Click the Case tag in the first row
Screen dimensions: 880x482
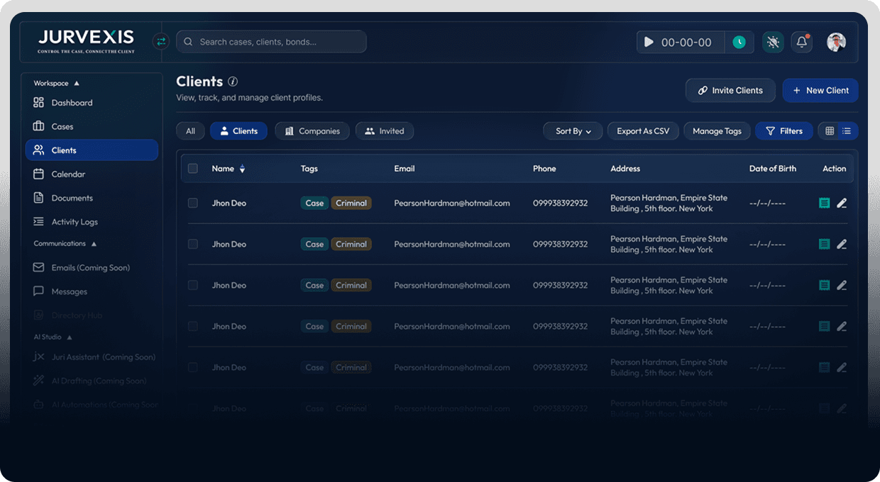[314, 203]
